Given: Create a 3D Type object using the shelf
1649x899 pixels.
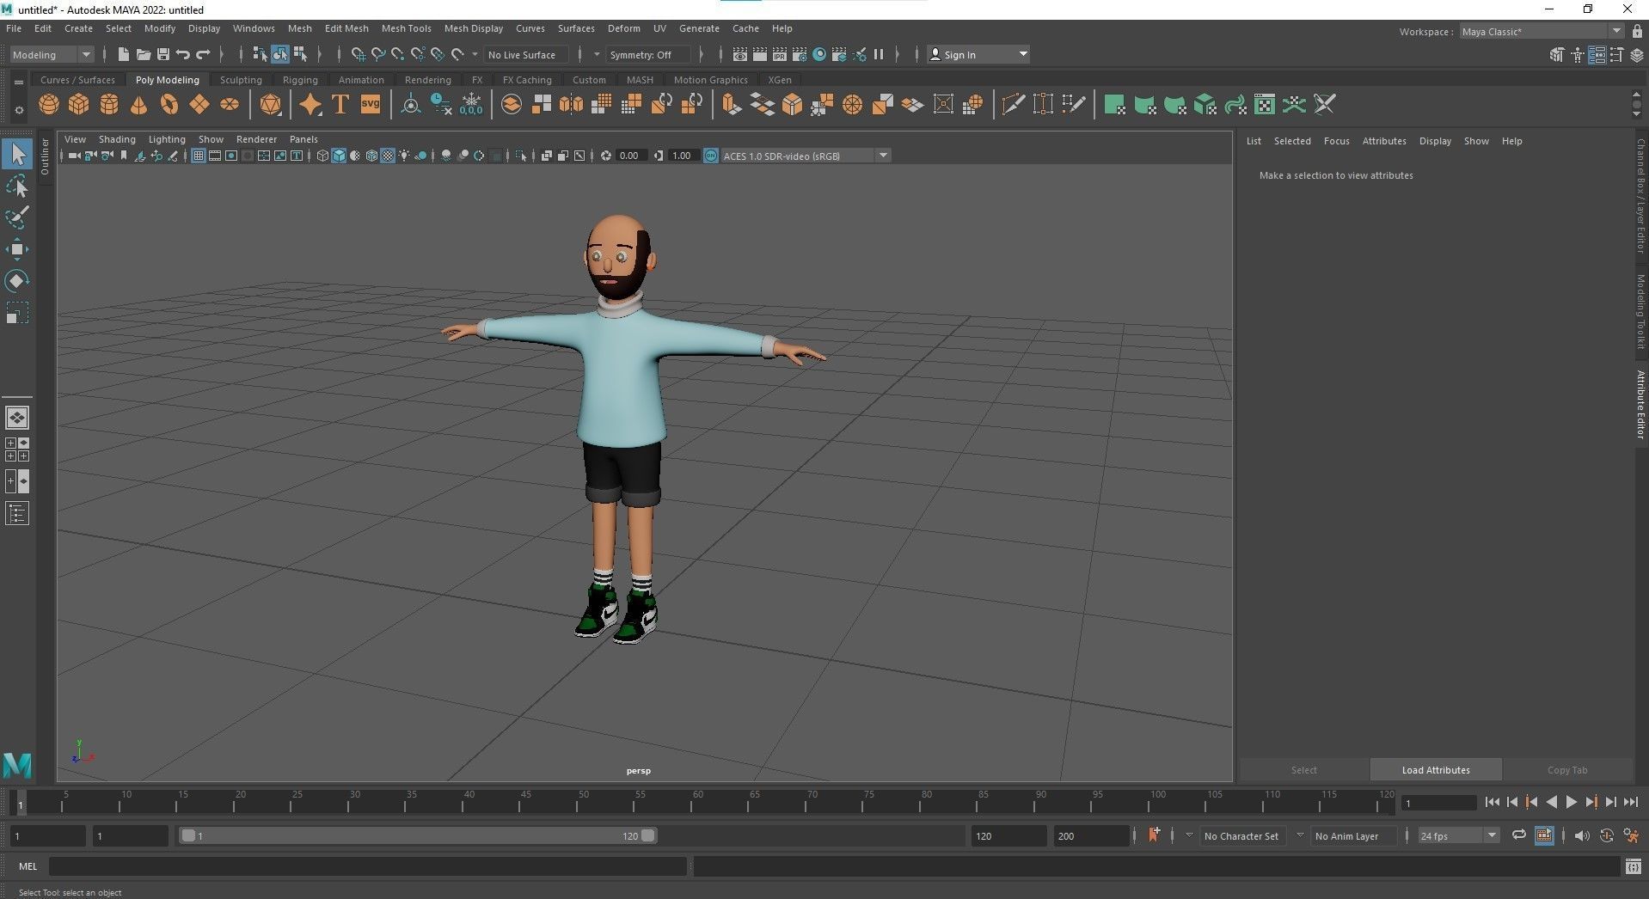Looking at the screenshot, I should tap(340, 104).
